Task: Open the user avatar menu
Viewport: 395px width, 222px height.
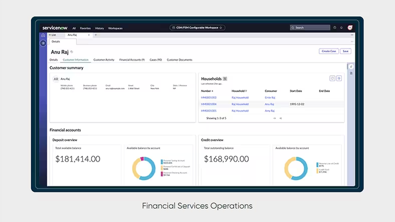Action: point(350,28)
